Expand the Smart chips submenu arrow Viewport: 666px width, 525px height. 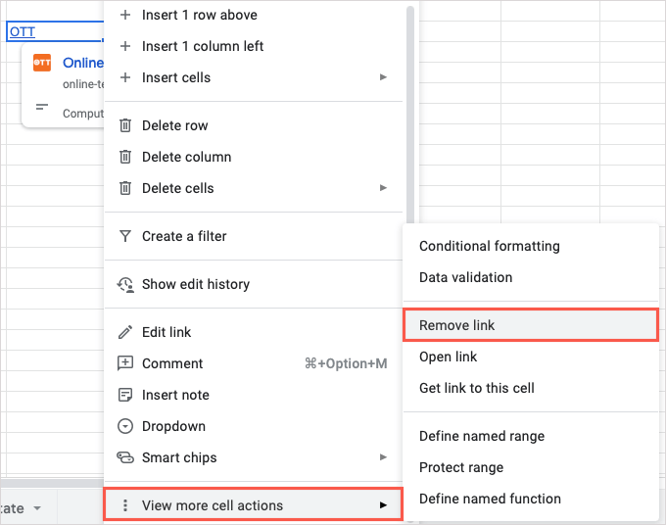point(384,457)
